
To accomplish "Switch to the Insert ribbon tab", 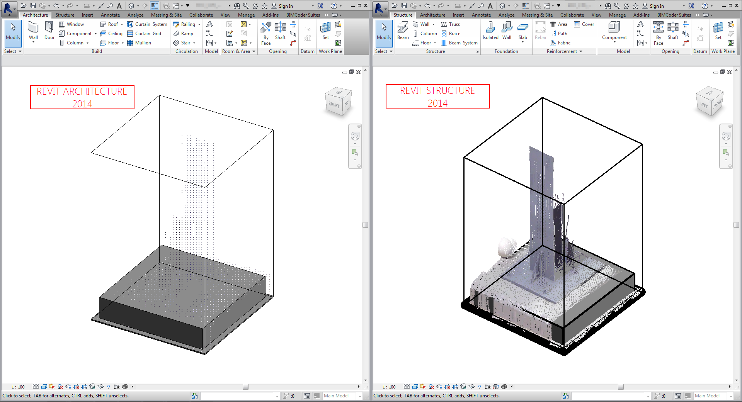I will point(87,15).
